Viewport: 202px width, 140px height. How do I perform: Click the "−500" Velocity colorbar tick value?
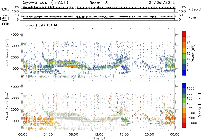click(191, 118)
